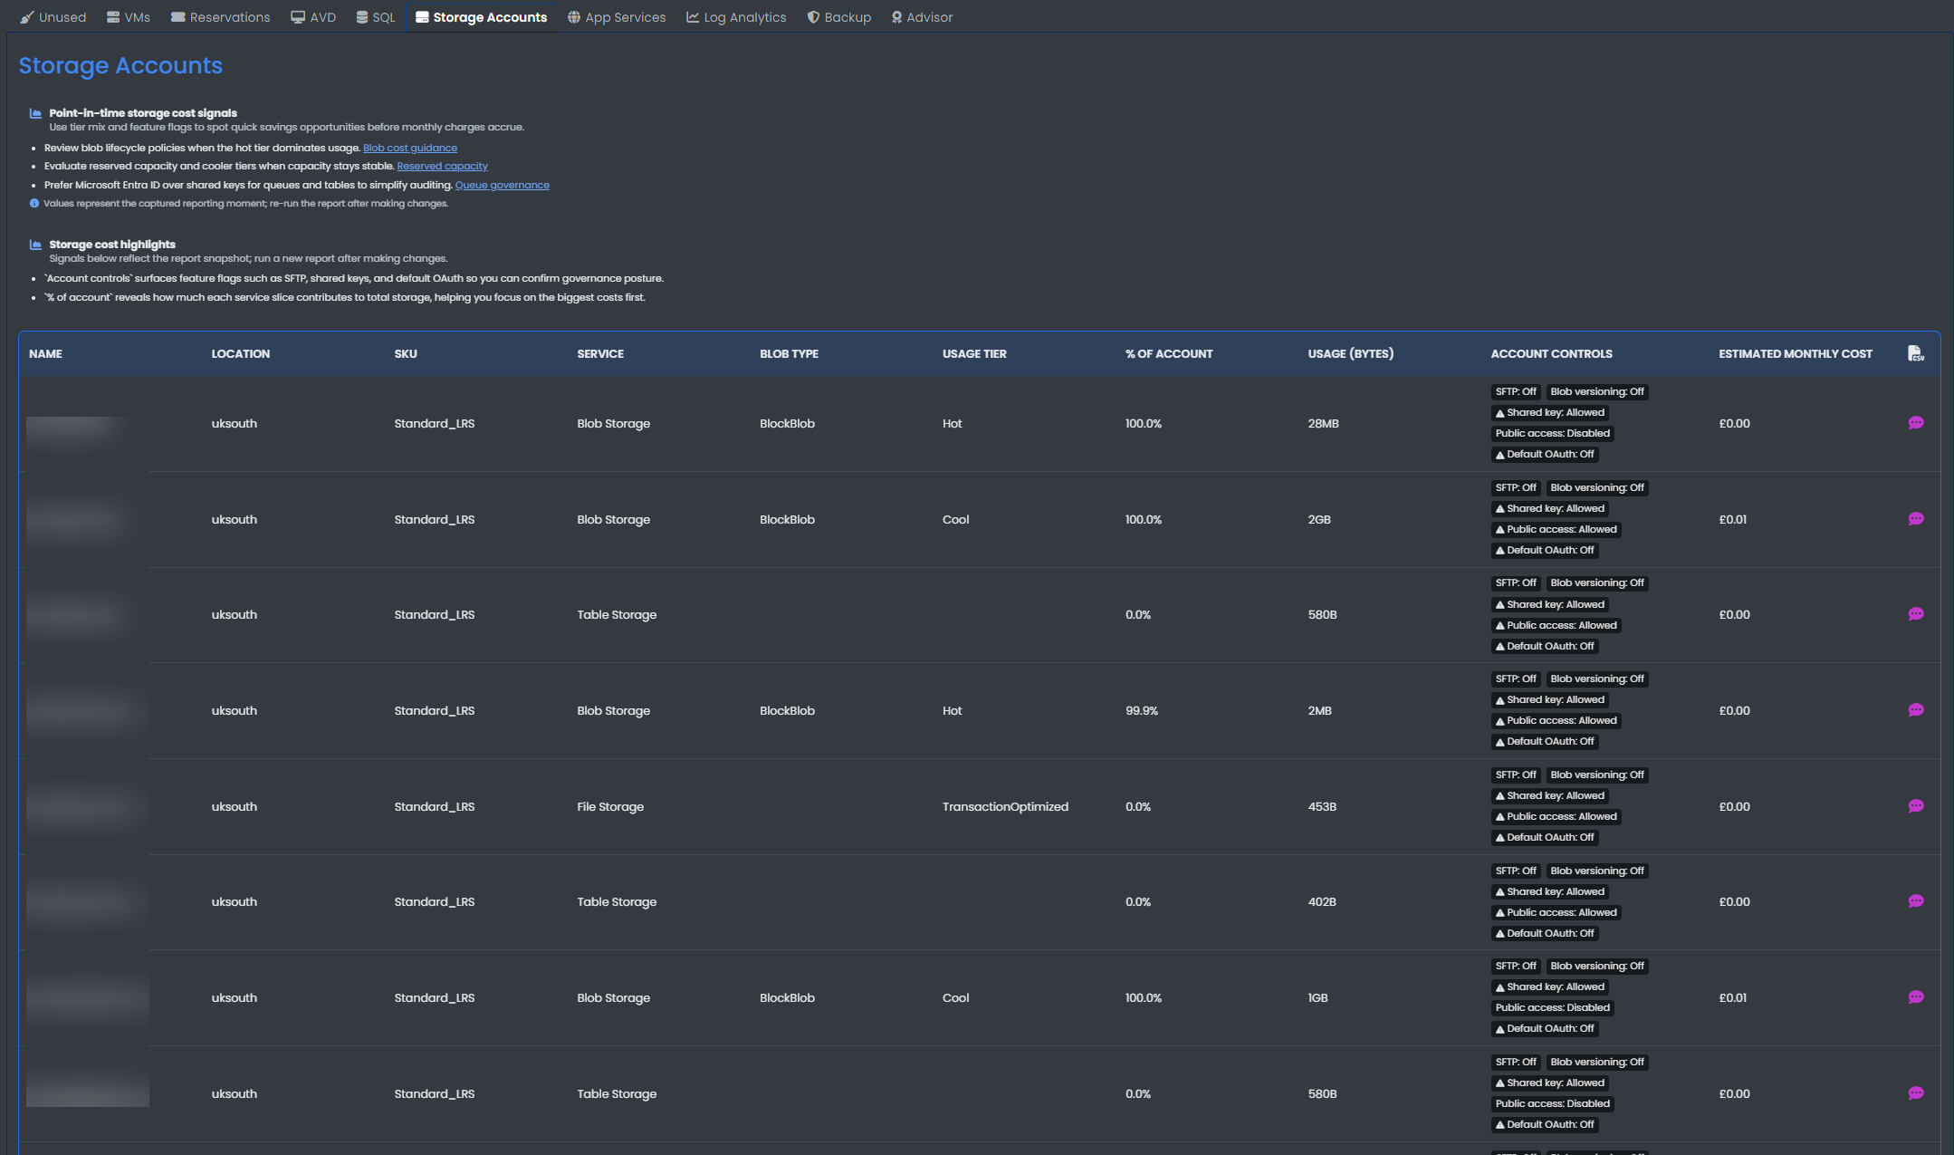Open the Reservations tab

[x=220, y=17]
